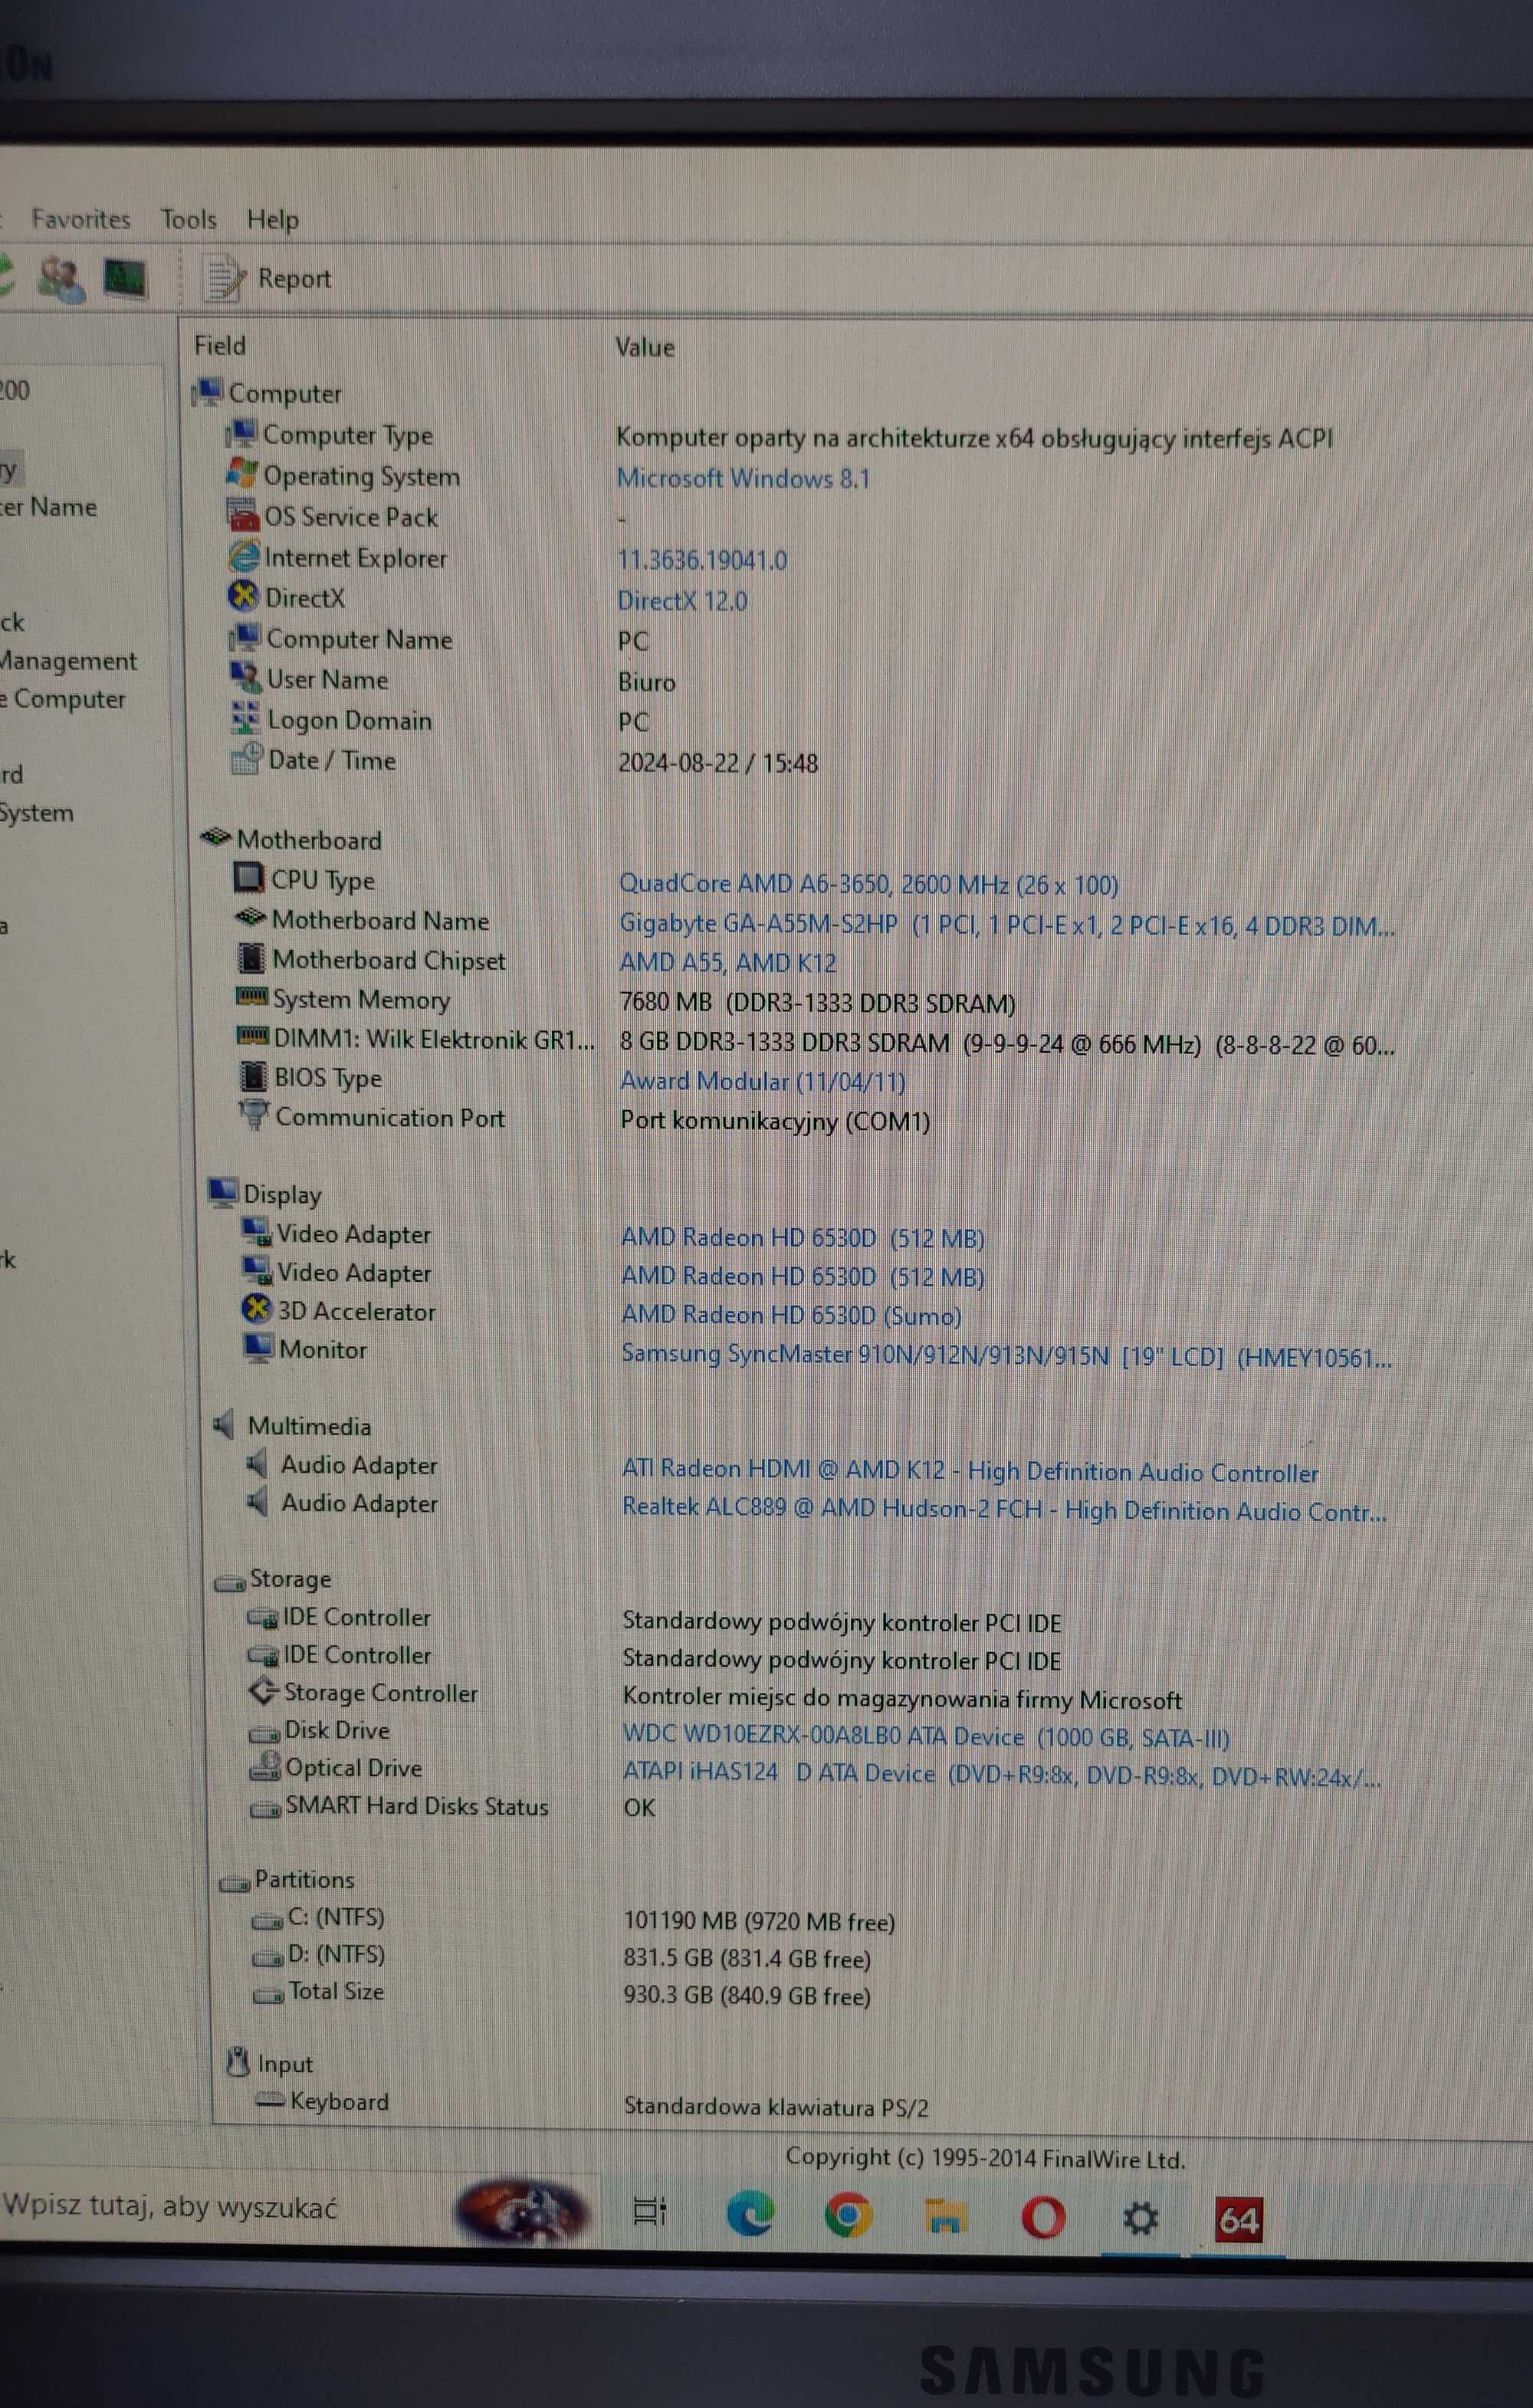Image resolution: width=1533 pixels, height=2408 pixels.
Task: Click the Report document icon
Action: (224, 279)
